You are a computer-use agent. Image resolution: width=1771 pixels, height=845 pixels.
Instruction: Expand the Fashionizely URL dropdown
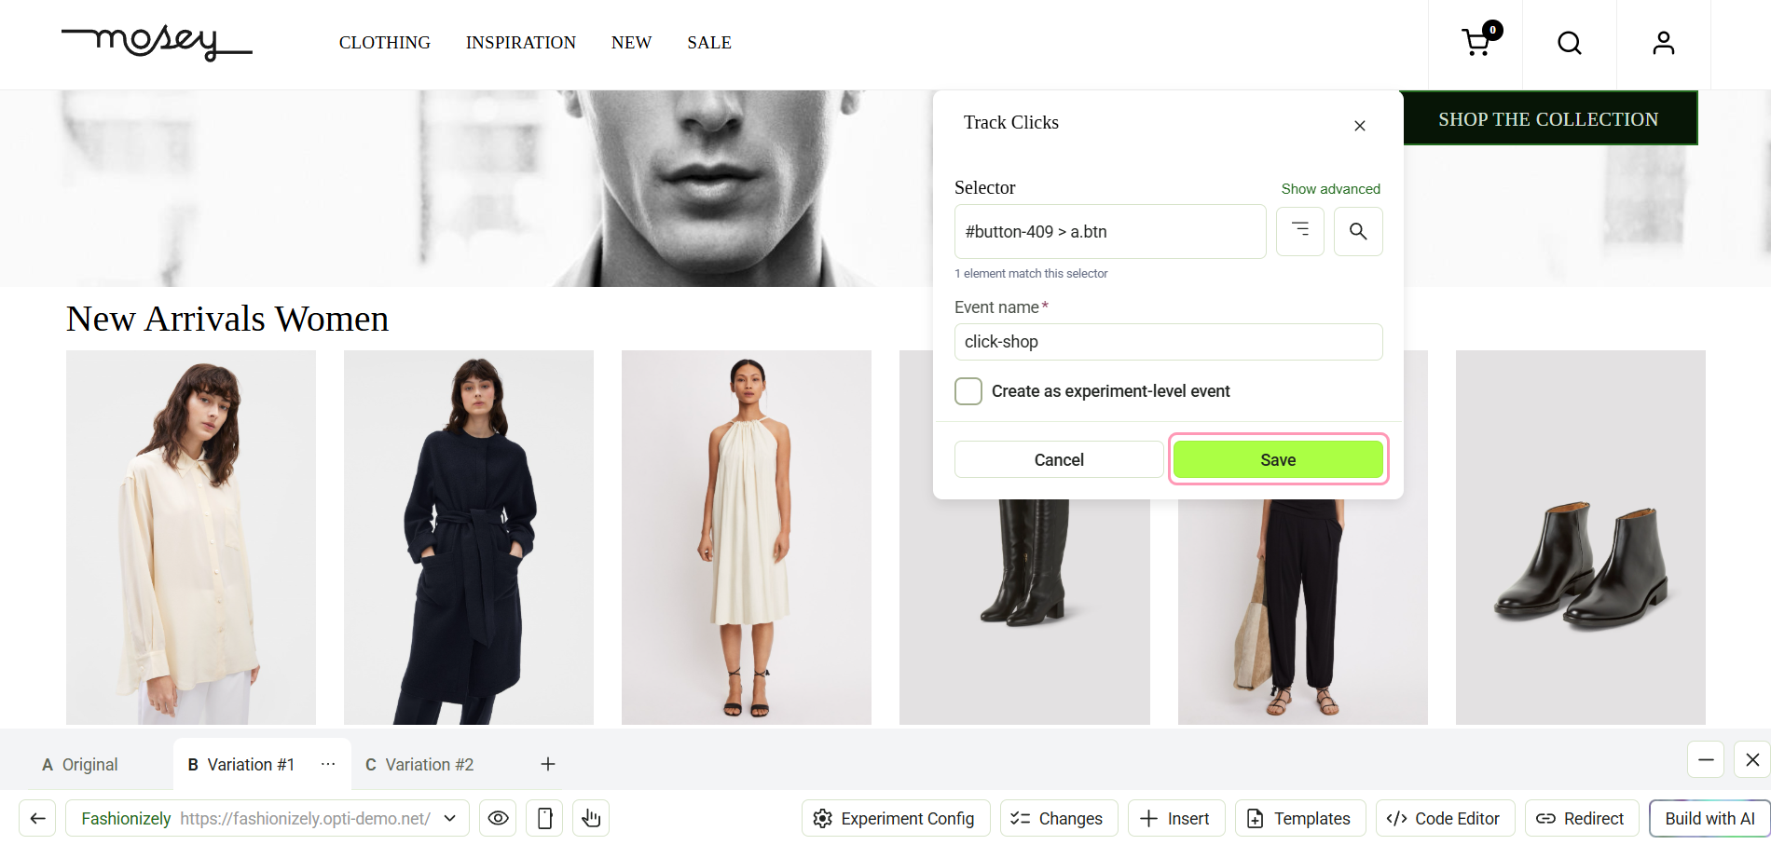click(450, 818)
